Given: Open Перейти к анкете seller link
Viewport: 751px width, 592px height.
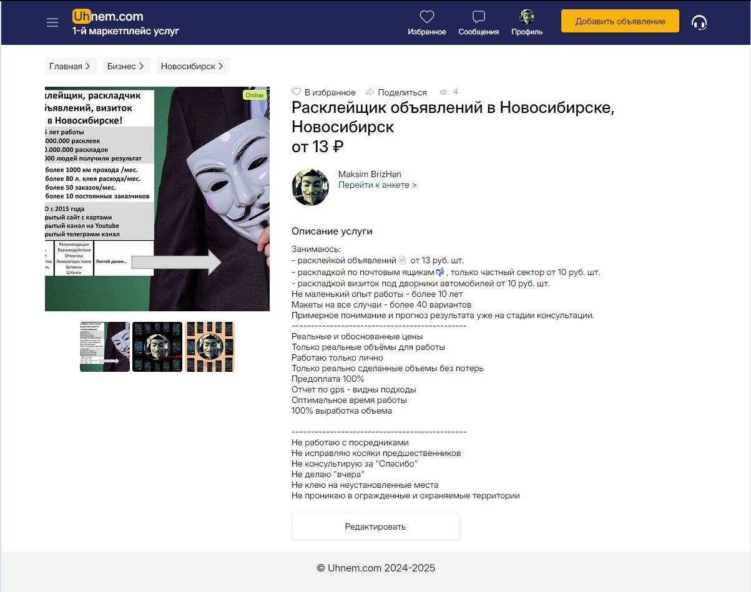Looking at the screenshot, I should [378, 185].
